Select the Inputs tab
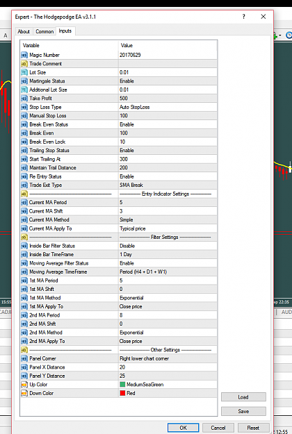The height and width of the screenshot is (434, 292). coord(65,31)
